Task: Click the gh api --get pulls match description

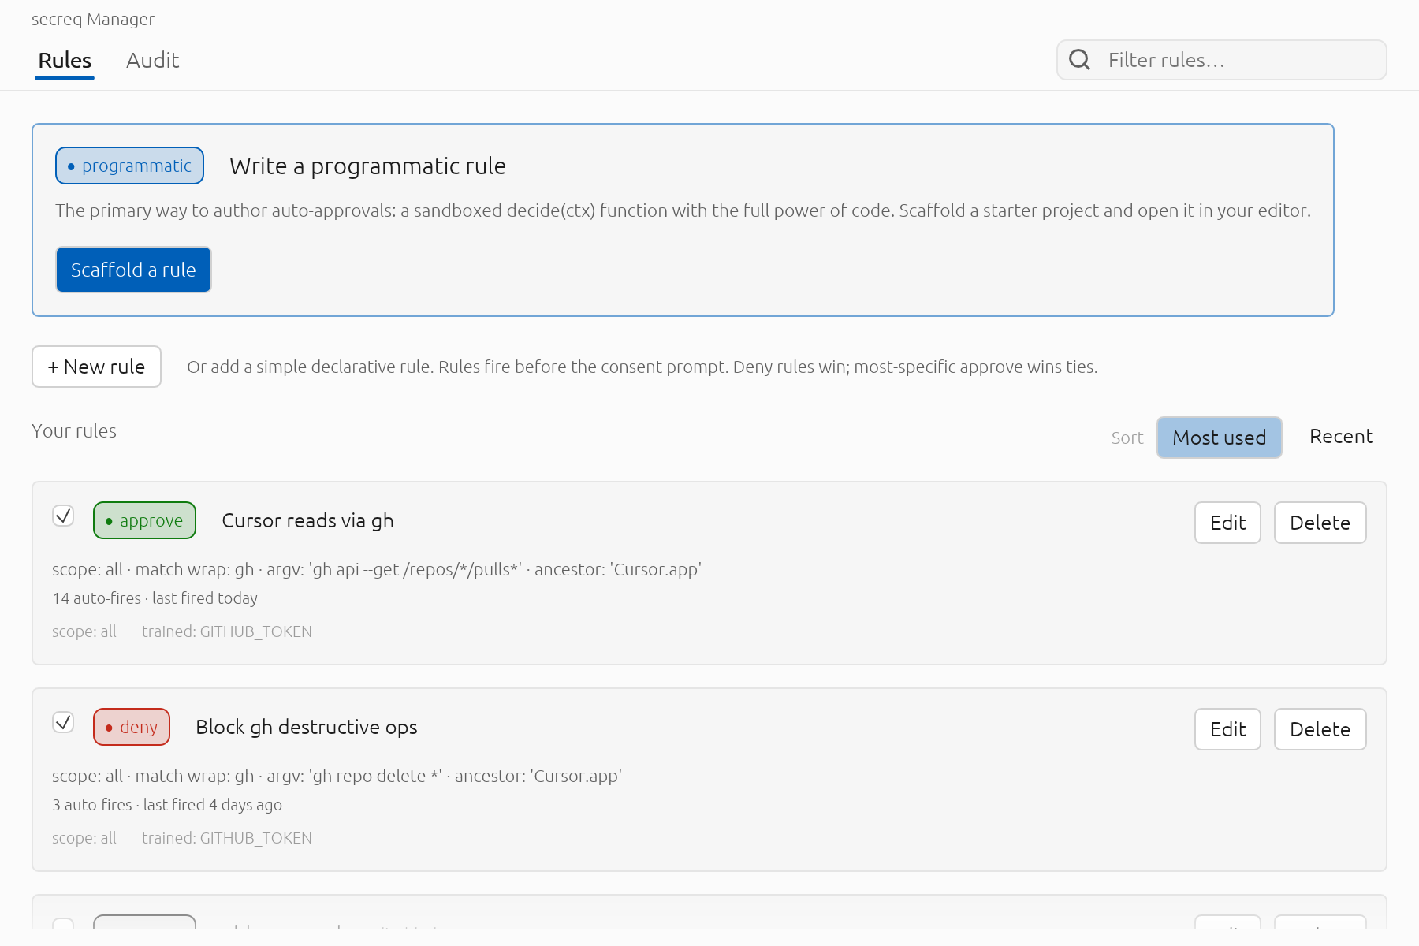Action: (x=377, y=569)
